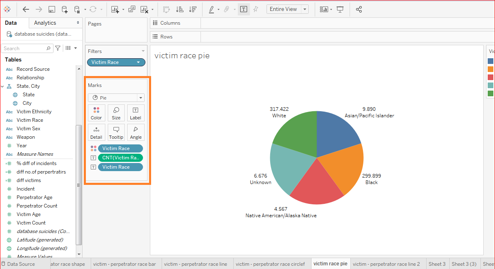495x269 pixels.
Task: Save the workbook via the disk icon
Action: [51, 9]
